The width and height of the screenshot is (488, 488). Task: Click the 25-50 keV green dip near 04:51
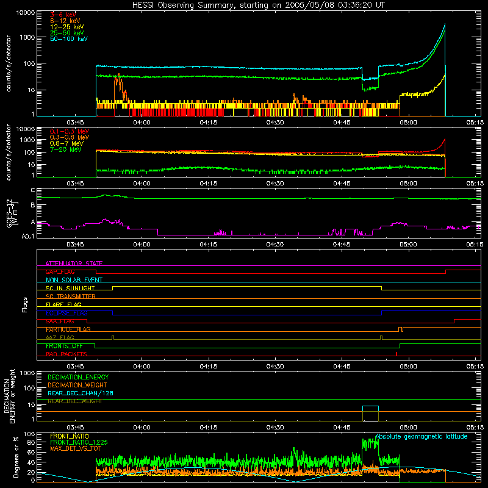pos(370,88)
